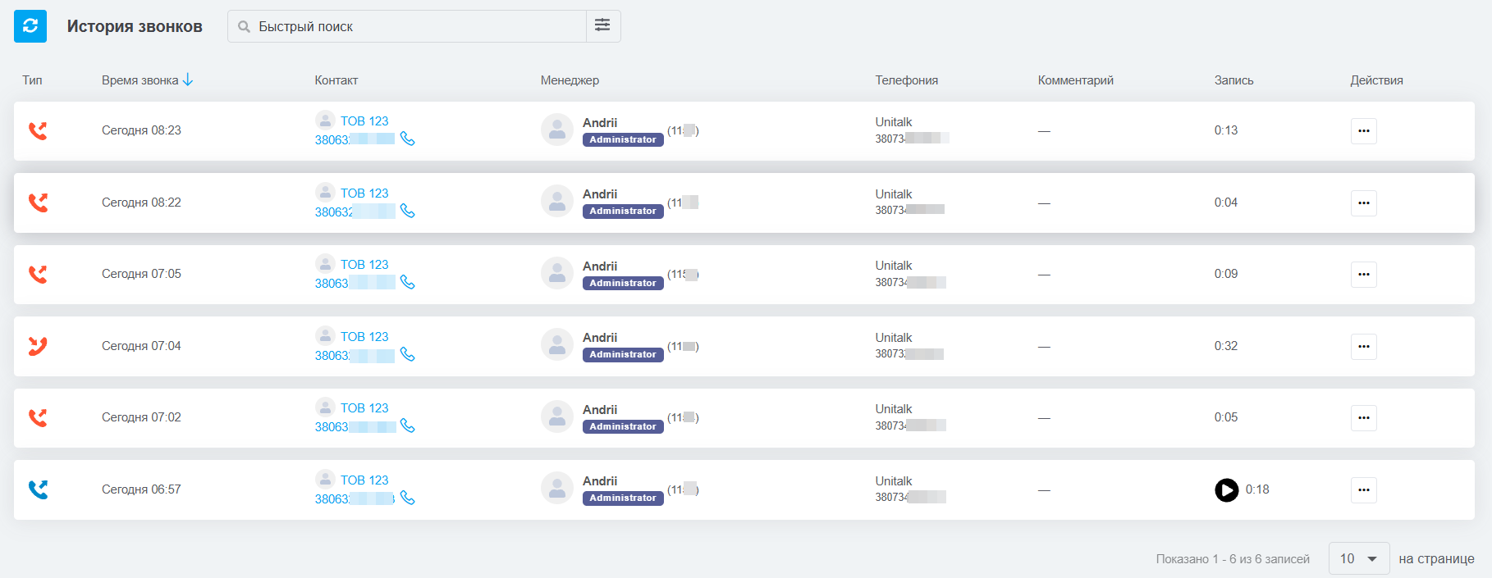Image resolution: width=1492 pixels, height=578 pixels.
Task: Dial the contact from the 08:22 call
Action: (407, 211)
